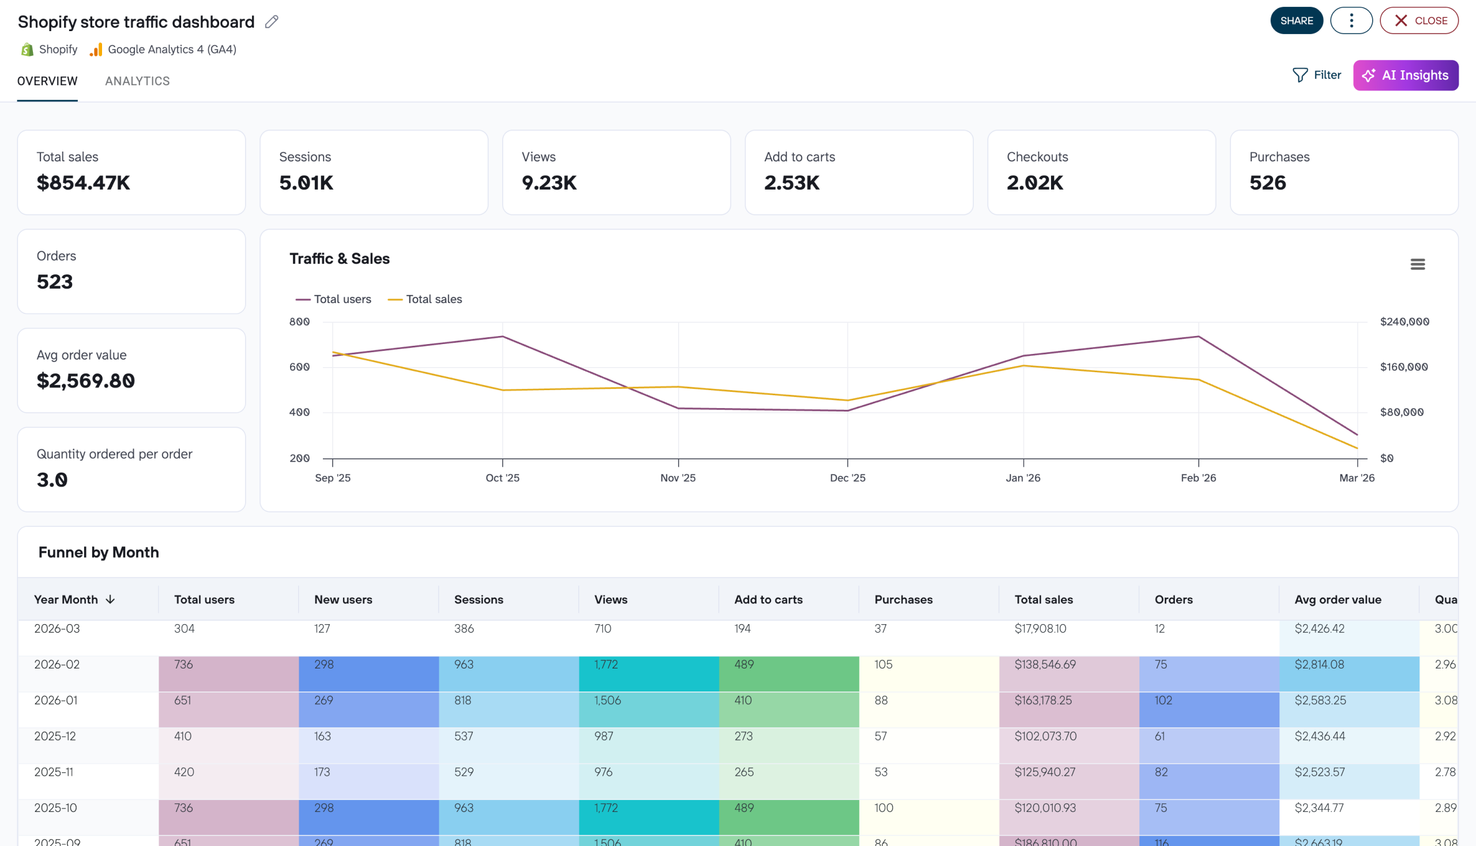Viewport: 1476px width, 846px height.
Task: Click the sort arrow beside Year Month
Action: click(111, 599)
